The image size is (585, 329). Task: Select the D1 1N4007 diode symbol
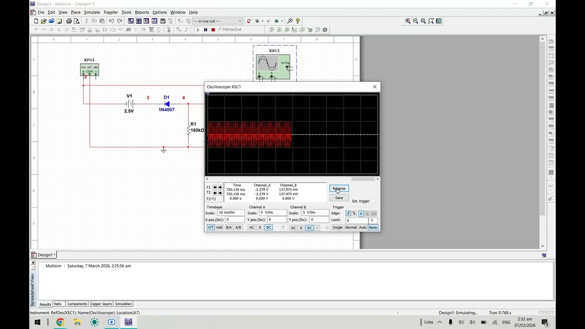coord(166,104)
